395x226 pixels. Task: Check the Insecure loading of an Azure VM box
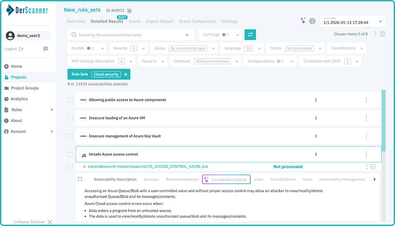[x=70, y=118]
